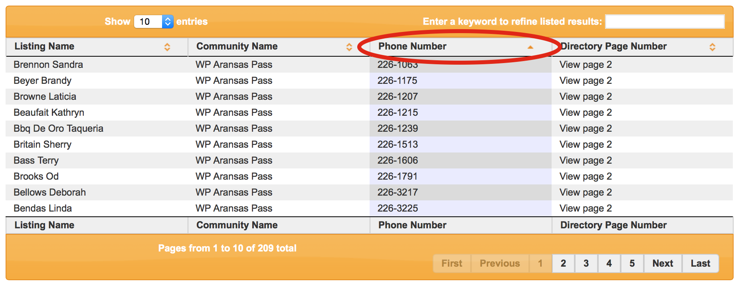Sort by Community Name column arrows
The width and height of the screenshot is (740, 289).
pyautogui.click(x=349, y=47)
